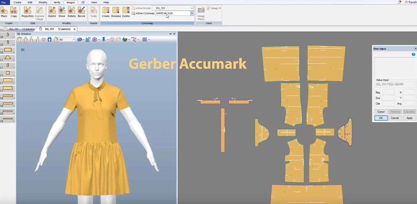Open the Active Colorway dropdown
417x204 pixels.
pyautogui.click(x=192, y=13)
